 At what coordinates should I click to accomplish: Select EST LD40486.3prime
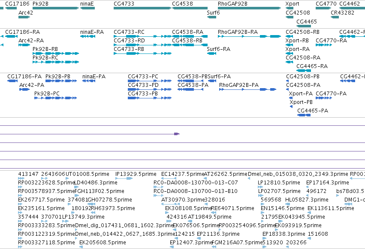point(96,183)
